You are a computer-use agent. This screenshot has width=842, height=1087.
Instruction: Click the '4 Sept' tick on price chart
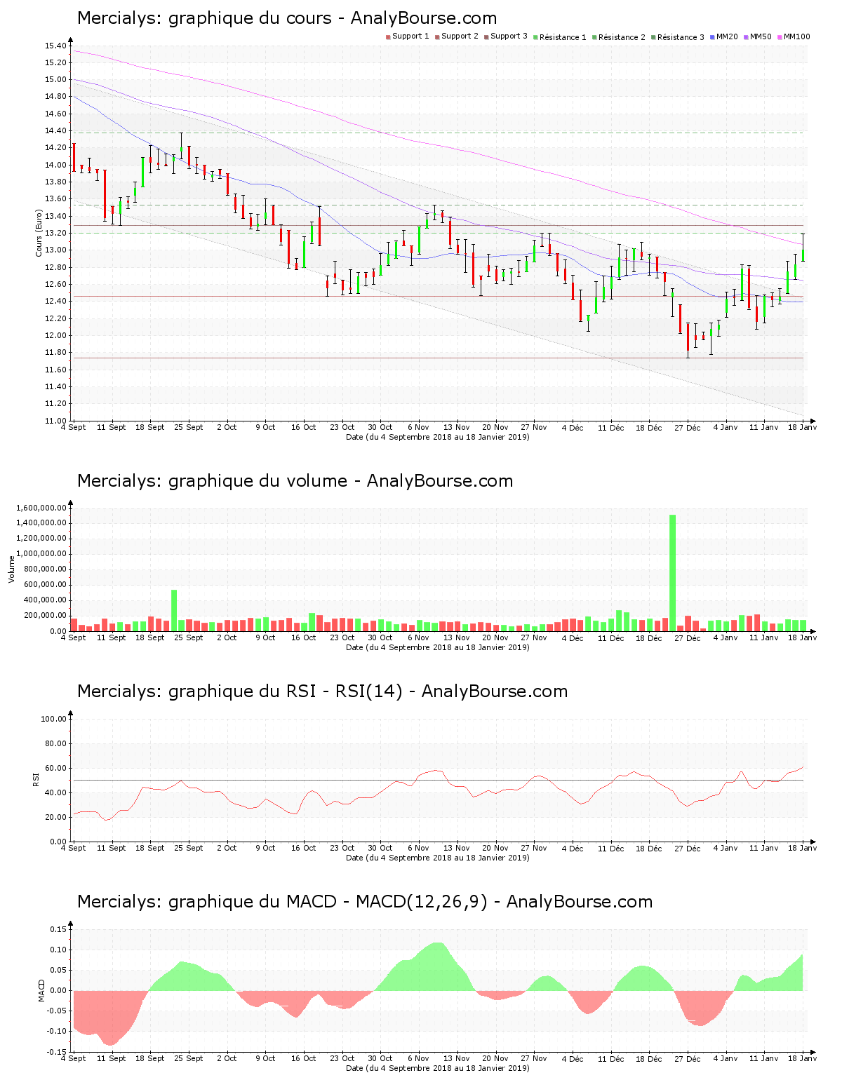click(74, 427)
